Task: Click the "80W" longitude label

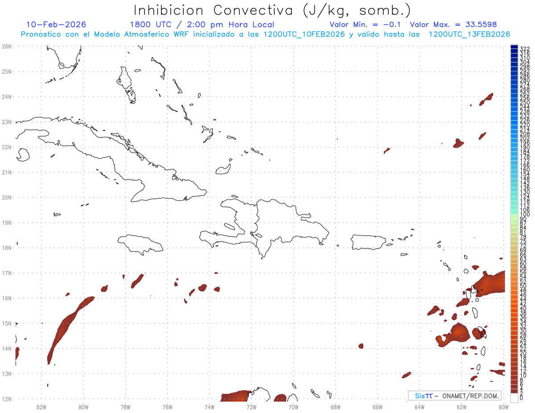Action: [x=83, y=406]
